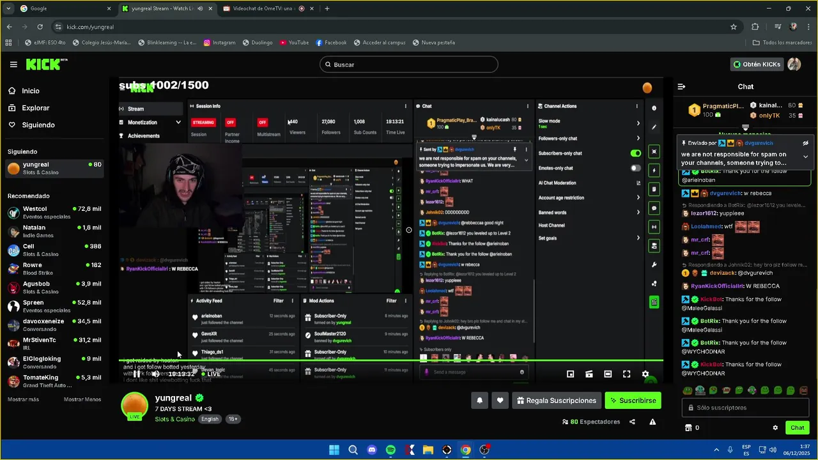The width and height of the screenshot is (818, 460).
Task: Bookmark this page with the star icon
Action: (734, 27)
